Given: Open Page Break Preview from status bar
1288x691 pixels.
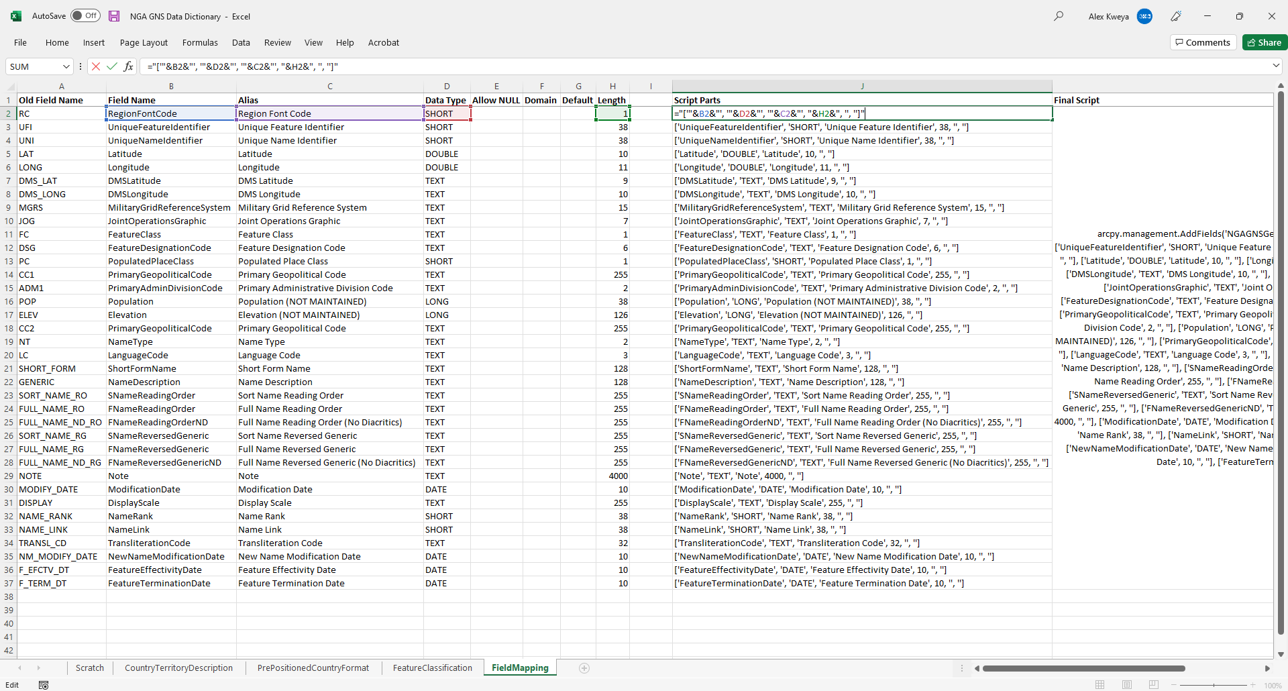Looking at the screenshot, I should (x=1154, y=685).
